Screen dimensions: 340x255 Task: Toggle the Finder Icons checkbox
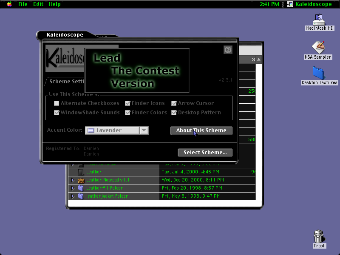pos(128,103)
